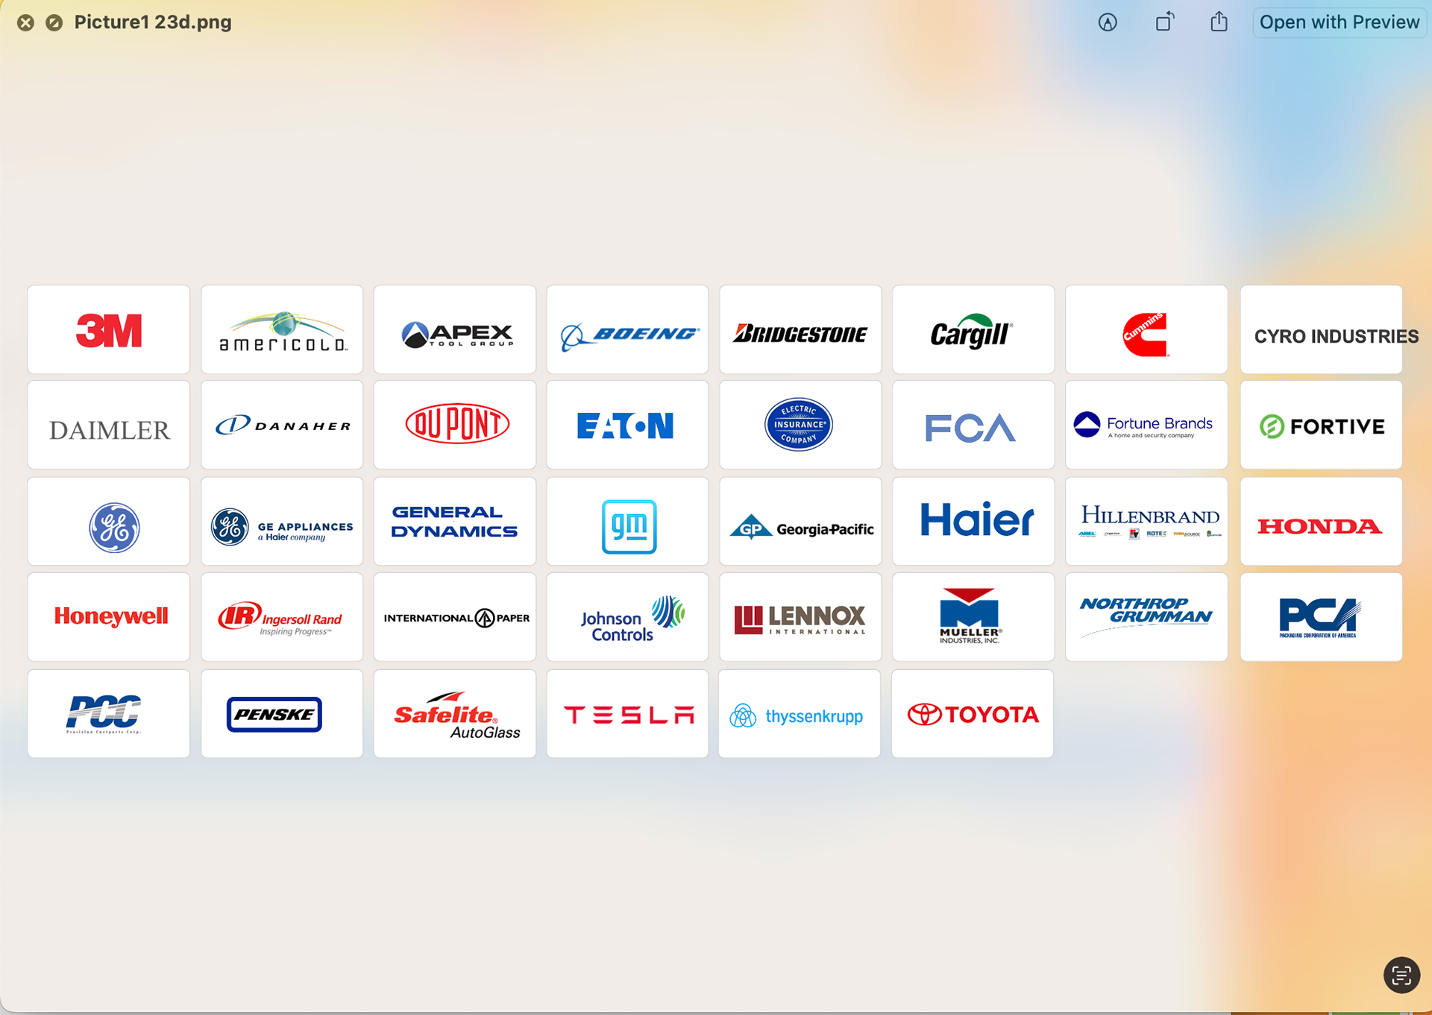The height and width of the screenshot is (1015, 1432).
Task: Click the Rotate image icon
Action: [x=1164, y=22]
